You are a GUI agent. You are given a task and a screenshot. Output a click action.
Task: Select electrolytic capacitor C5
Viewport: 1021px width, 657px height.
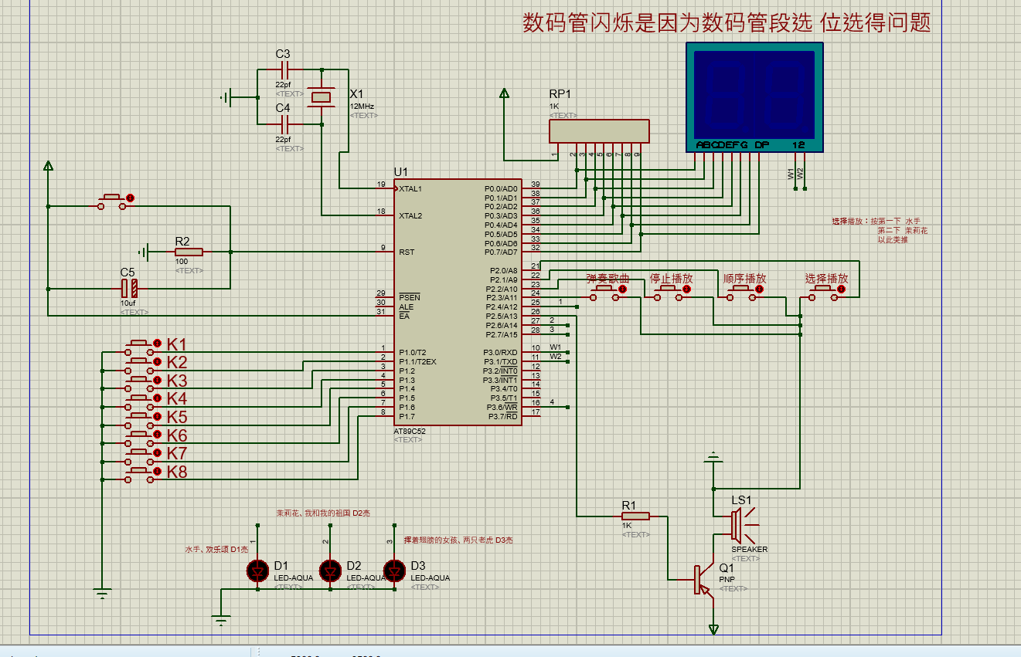click(x=129, y=289)
